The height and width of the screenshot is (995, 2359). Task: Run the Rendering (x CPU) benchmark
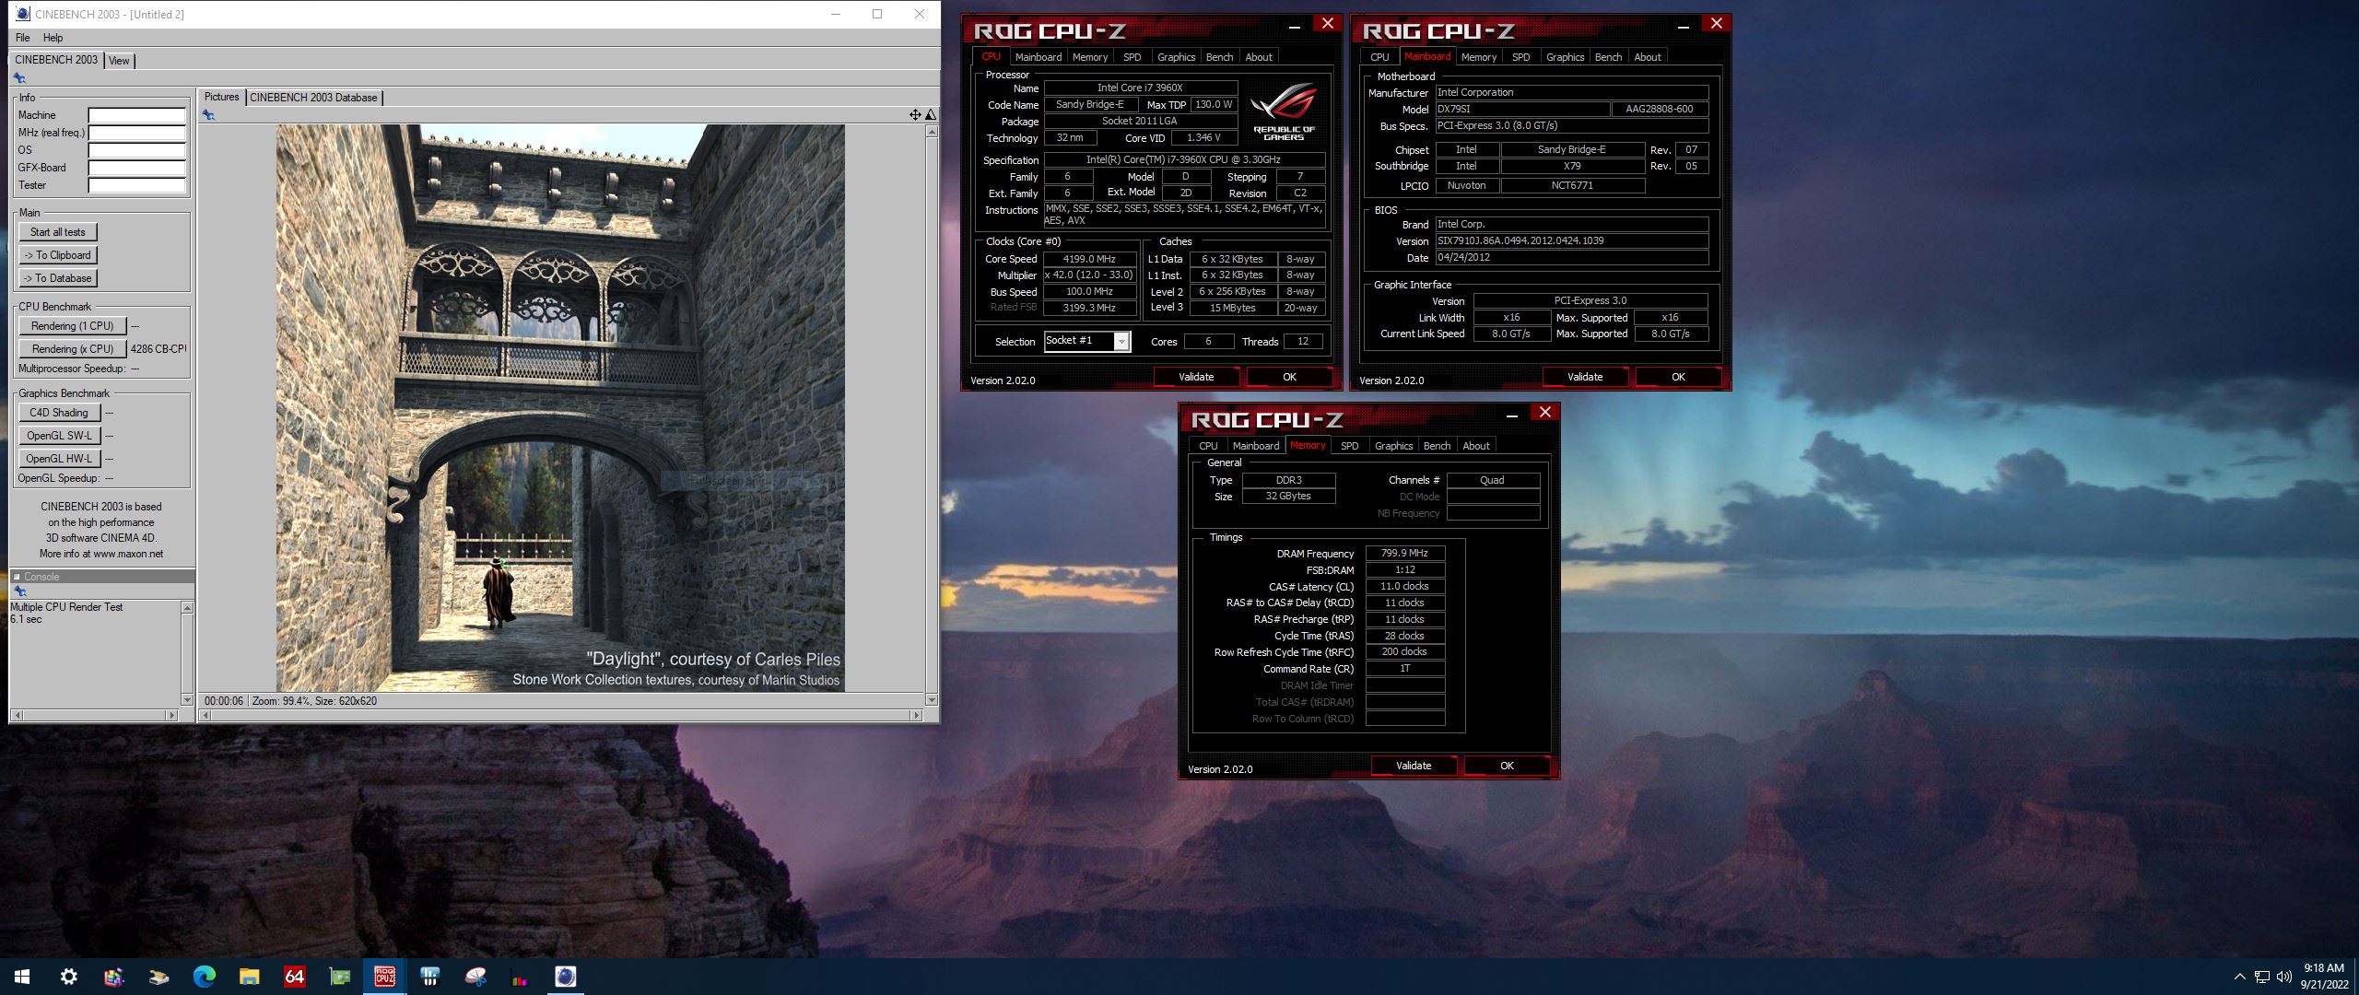click(x=73, y=349)
